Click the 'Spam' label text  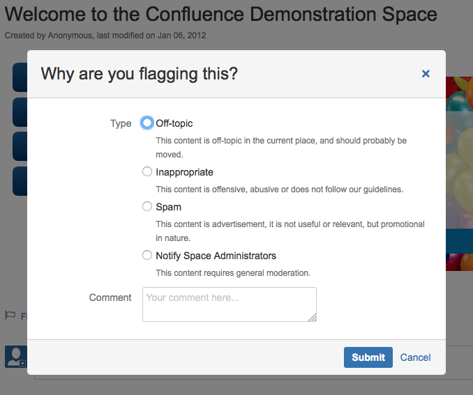click(x=168, y=208)
